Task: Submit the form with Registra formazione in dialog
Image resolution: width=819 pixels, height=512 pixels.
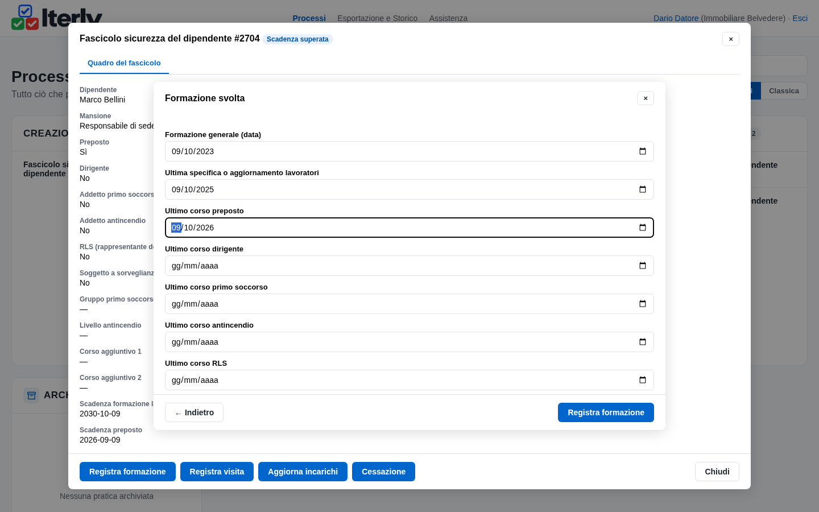Action: [606, 412]
